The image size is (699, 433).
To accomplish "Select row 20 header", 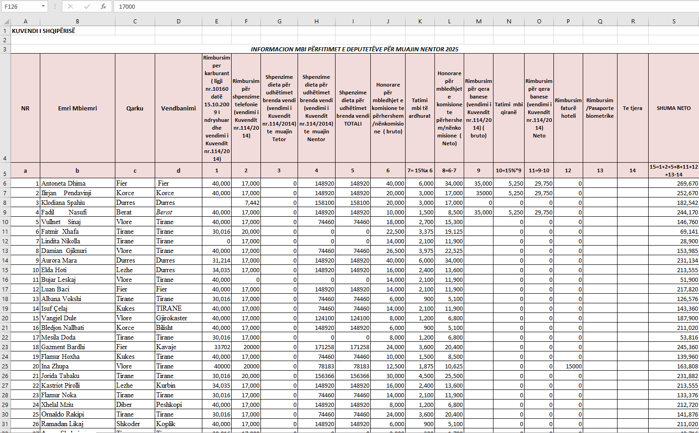I will click(5, 318).
